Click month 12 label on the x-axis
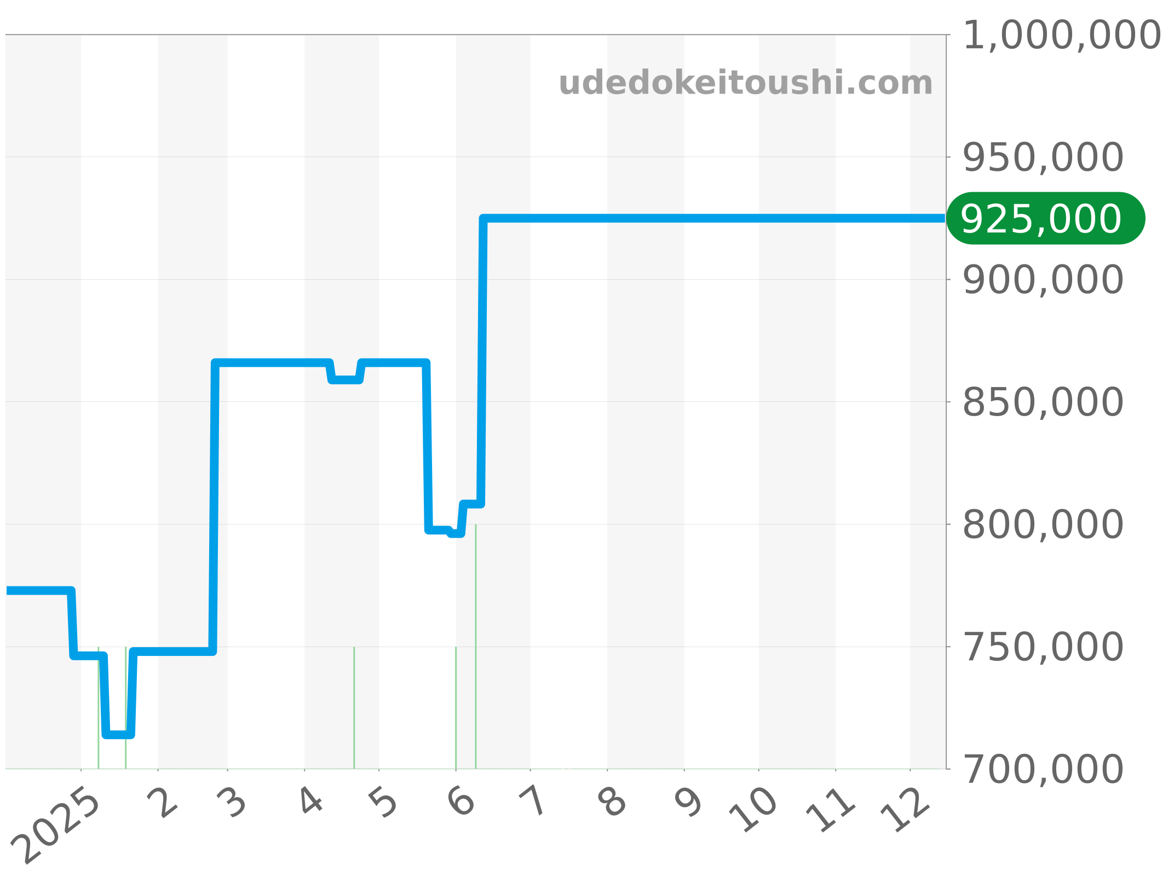Screen dimensions: 1174x876 coord(905,810)
